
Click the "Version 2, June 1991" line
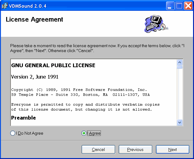[35, 77]
